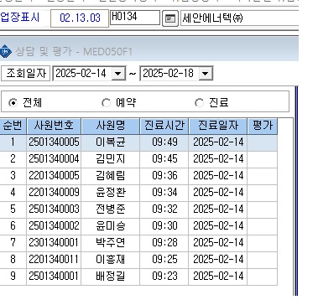Sort by the 사원명 column header
The height and width of the screenshot is (305, 318).
pyautogui.click(x=111, y=126)
